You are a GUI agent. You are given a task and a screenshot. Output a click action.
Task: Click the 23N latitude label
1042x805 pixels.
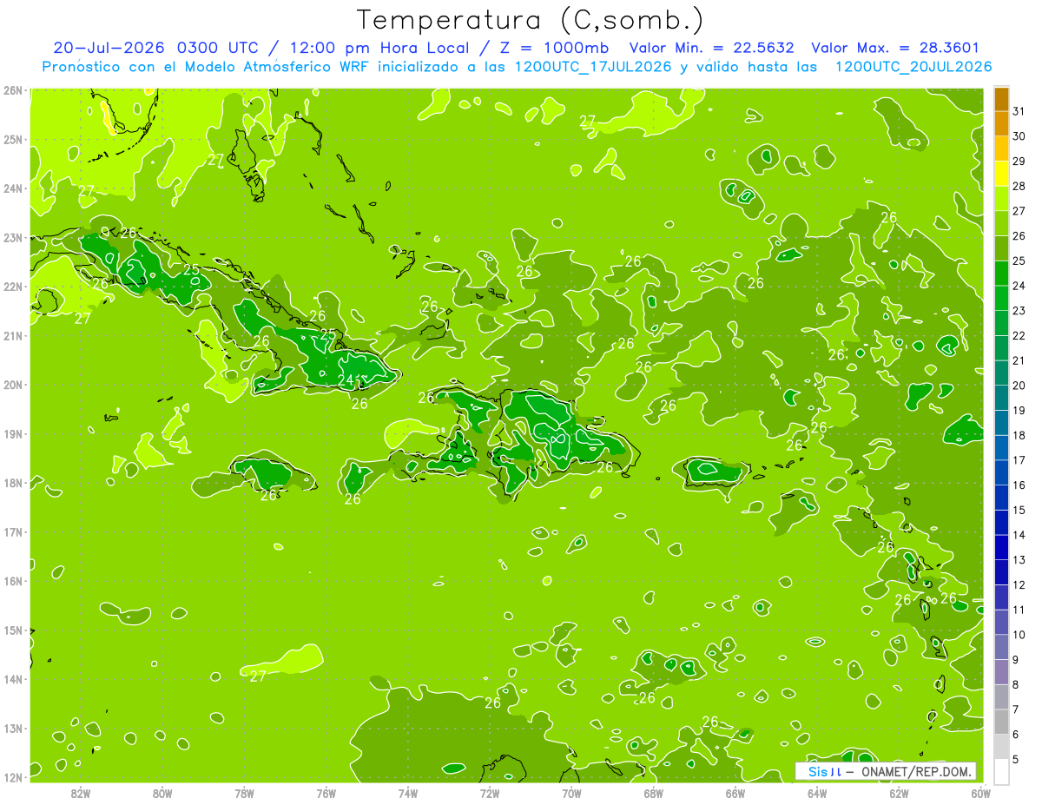click(12, 237)
